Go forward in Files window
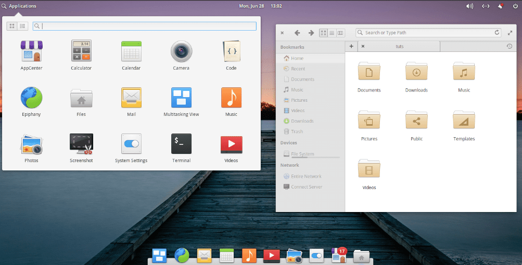 (311, 33)
